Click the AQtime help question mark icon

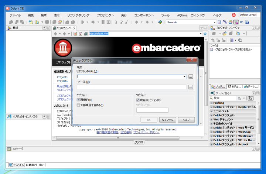247,22
